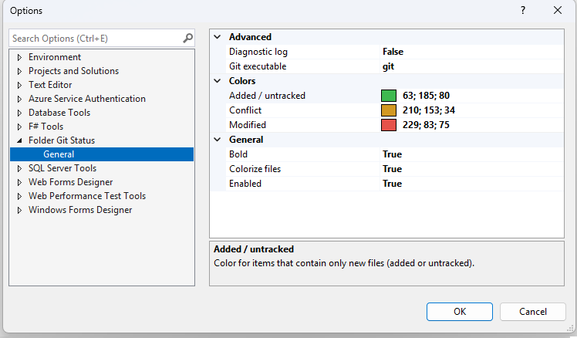Select the Enabled property label
The width and height of the screenshot is (577, 338).
coord(245,184)
